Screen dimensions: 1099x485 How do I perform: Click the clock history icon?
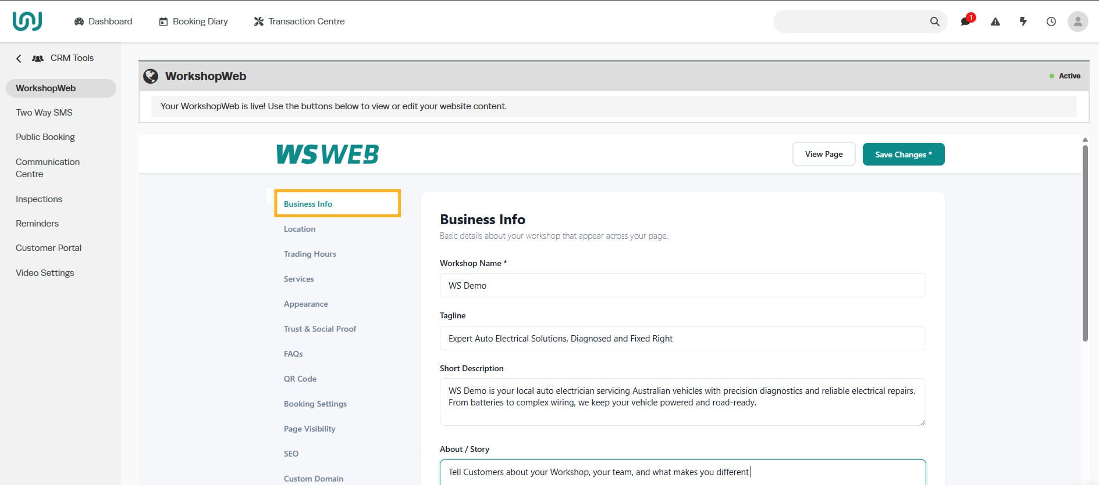(x=1051, y=21)
